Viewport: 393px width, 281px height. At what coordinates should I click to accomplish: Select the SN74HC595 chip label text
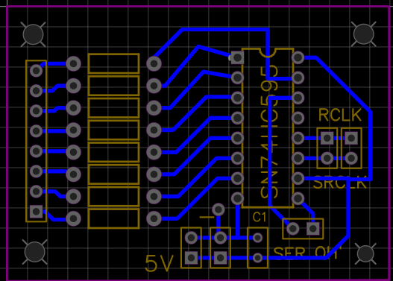pyautogui.click(x=269, y=132)
